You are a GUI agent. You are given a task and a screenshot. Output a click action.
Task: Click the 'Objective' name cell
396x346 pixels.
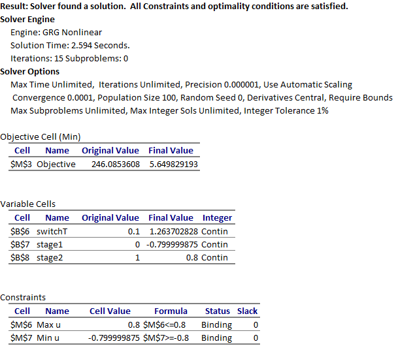[56, 165]
